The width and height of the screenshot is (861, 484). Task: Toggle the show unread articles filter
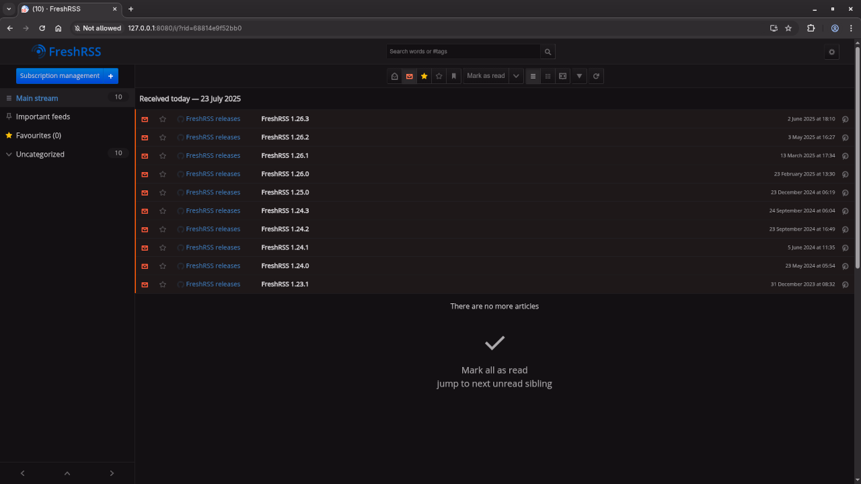410,76
